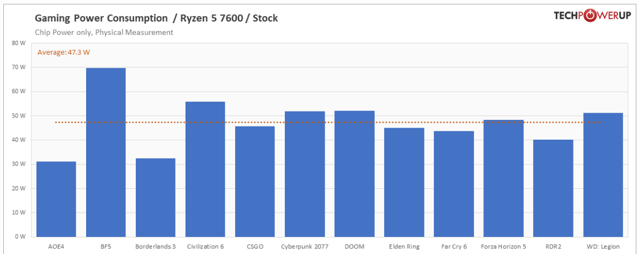Click the '50 W' axis label
The height and width of the screenshot is (254, 638).
(19, 115)
